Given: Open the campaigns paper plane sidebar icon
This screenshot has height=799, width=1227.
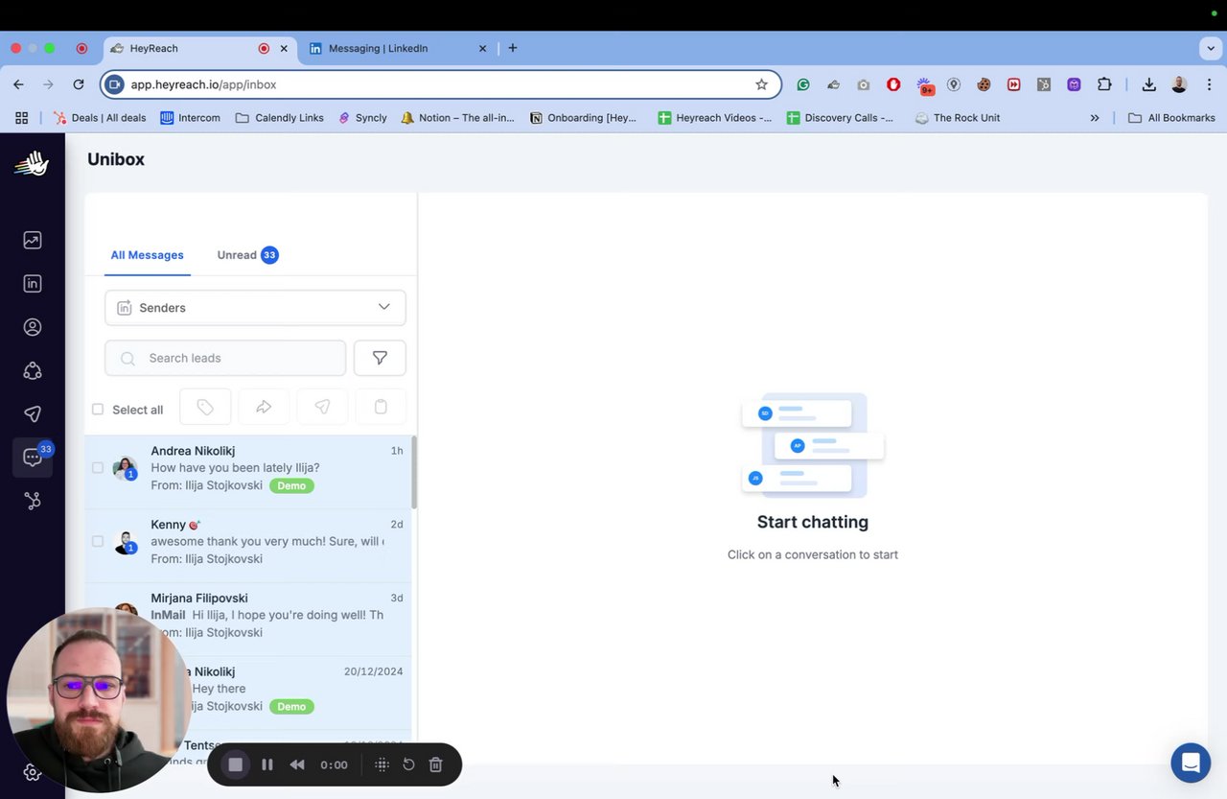Looking at the screenshot, I should click(x=33, y=414).
